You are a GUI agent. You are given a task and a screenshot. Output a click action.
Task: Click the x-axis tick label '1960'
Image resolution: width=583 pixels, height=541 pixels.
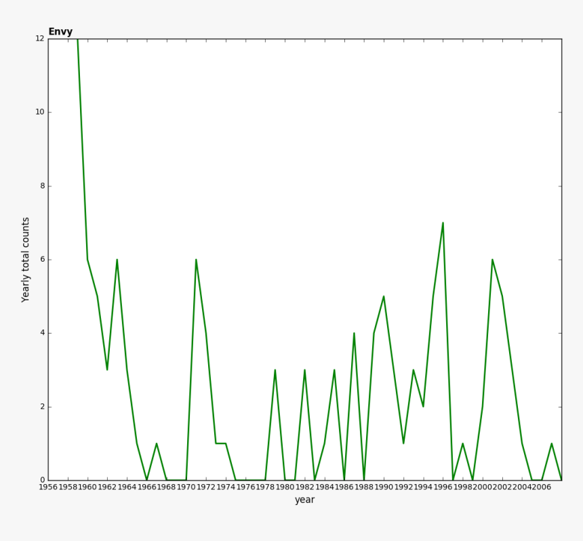click(87, 487)
